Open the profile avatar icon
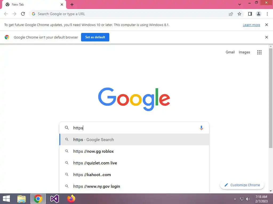This screenshot has width=273, height=204. pyautogui.click(x=259, y=14)
